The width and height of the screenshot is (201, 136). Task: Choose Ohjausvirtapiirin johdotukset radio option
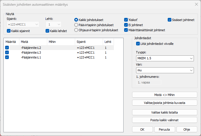[x=76, y=30]
